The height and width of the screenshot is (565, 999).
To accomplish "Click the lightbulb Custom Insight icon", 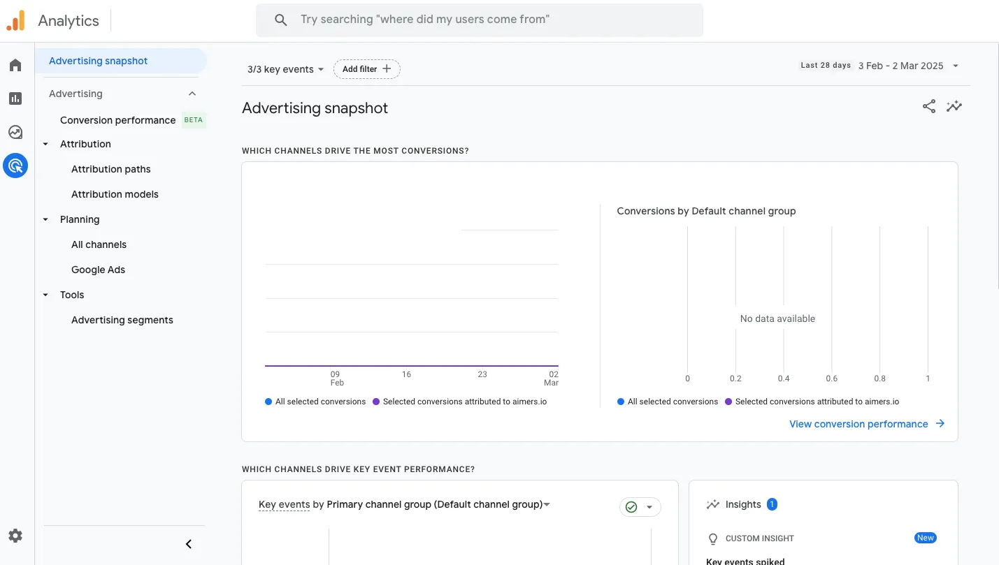I will (712, 538).
